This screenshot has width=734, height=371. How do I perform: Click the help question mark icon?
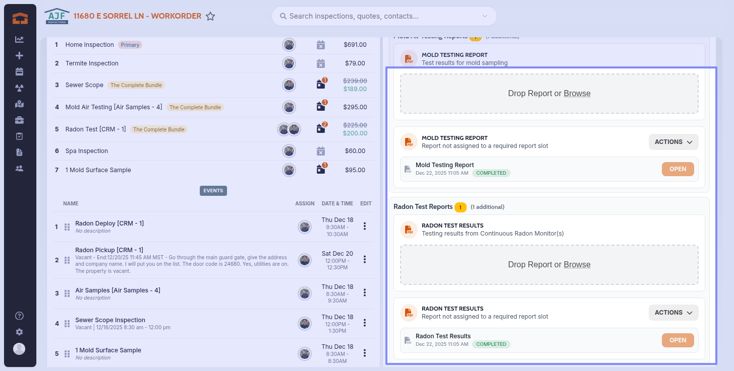(19, 316)
